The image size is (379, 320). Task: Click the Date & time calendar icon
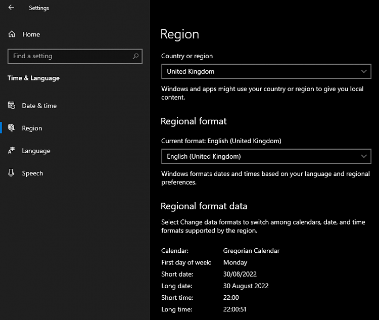pos(11,105)
